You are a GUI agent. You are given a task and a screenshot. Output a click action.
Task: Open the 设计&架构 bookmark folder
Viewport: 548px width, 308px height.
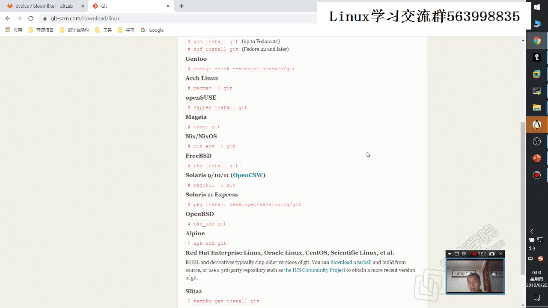tap(74, 30)
